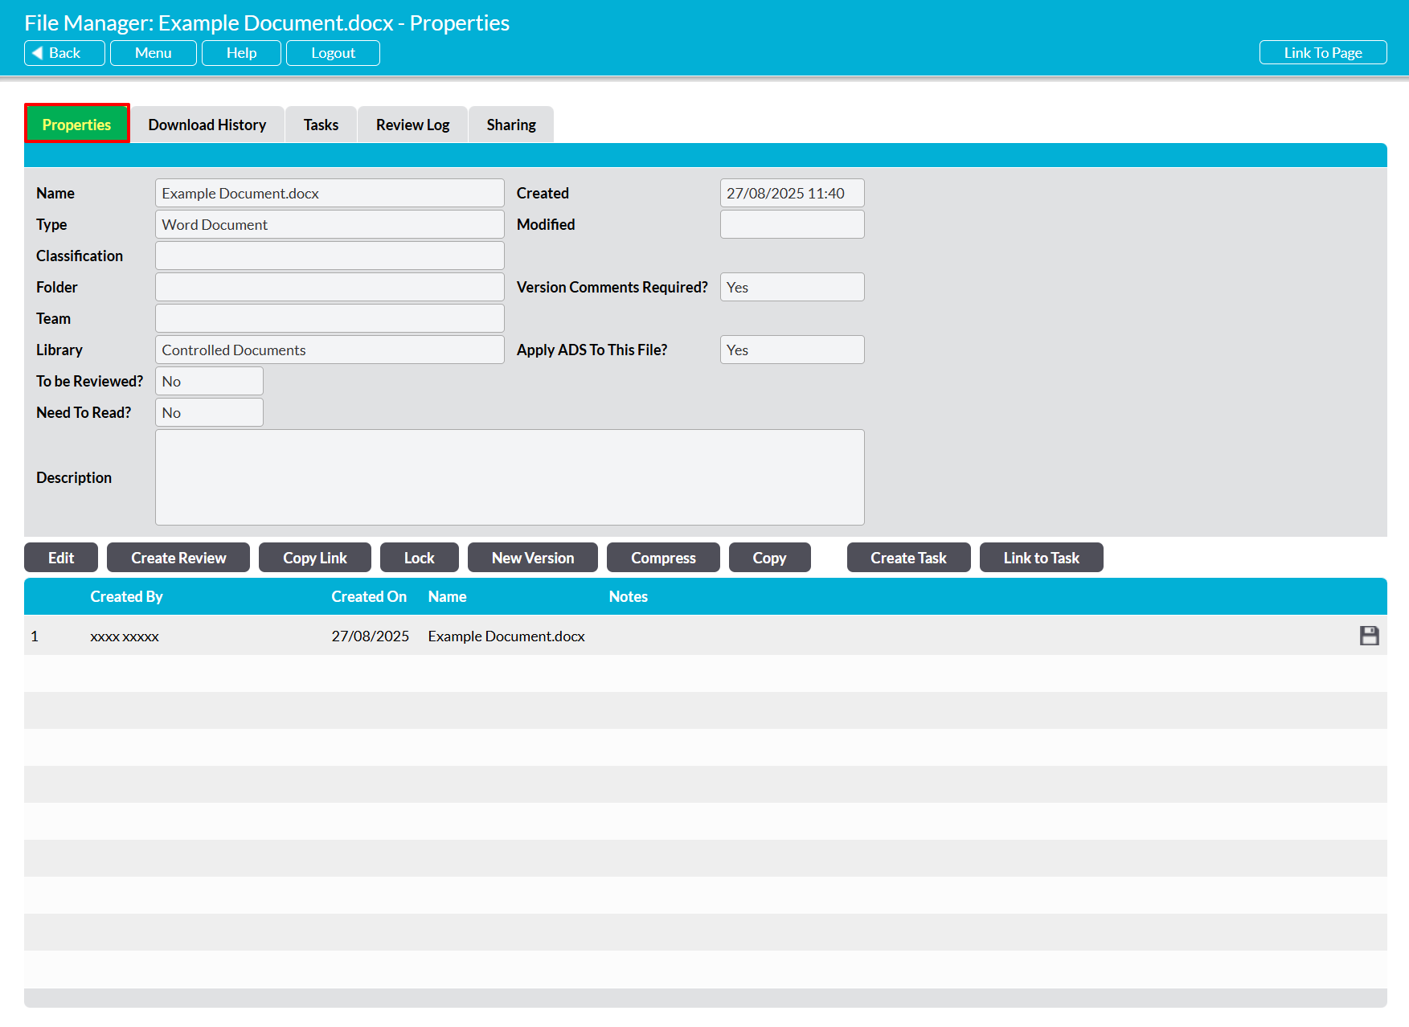Screen dimensions: 1409x1027
Task: Open the Download History tab
Action: 207,125
